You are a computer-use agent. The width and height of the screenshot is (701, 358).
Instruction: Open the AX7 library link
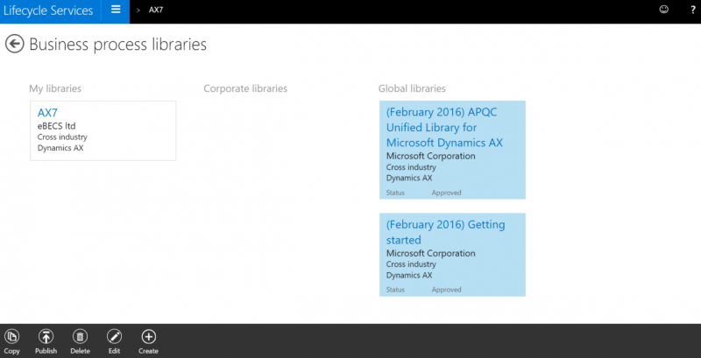pyautogui.click(x=47, y=113)
